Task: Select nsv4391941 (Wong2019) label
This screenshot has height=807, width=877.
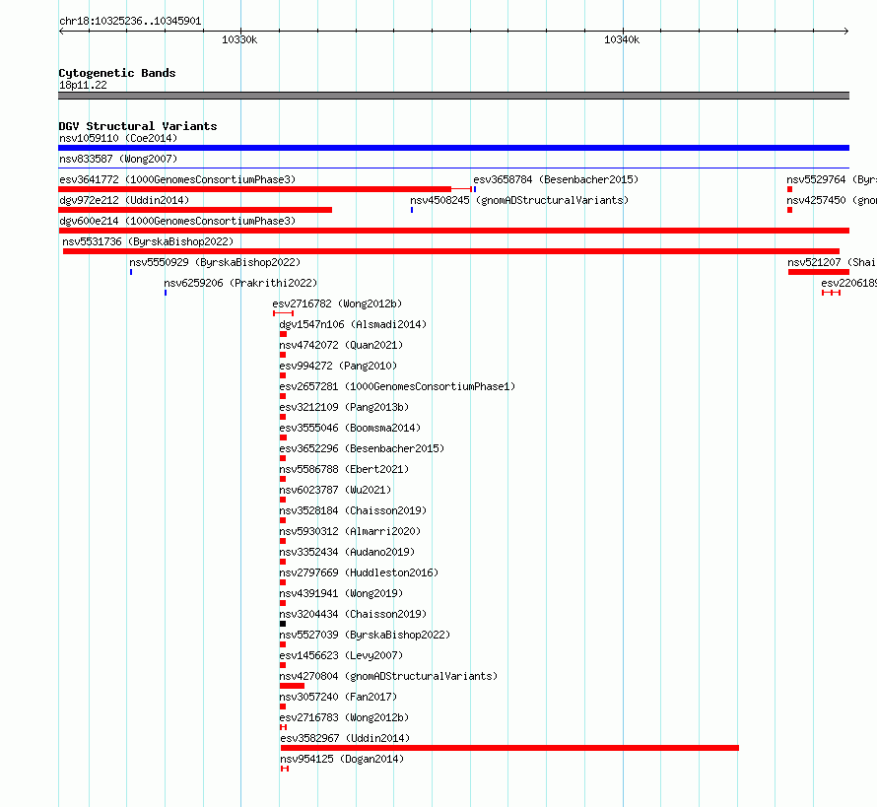Action: tap(341, 593)
